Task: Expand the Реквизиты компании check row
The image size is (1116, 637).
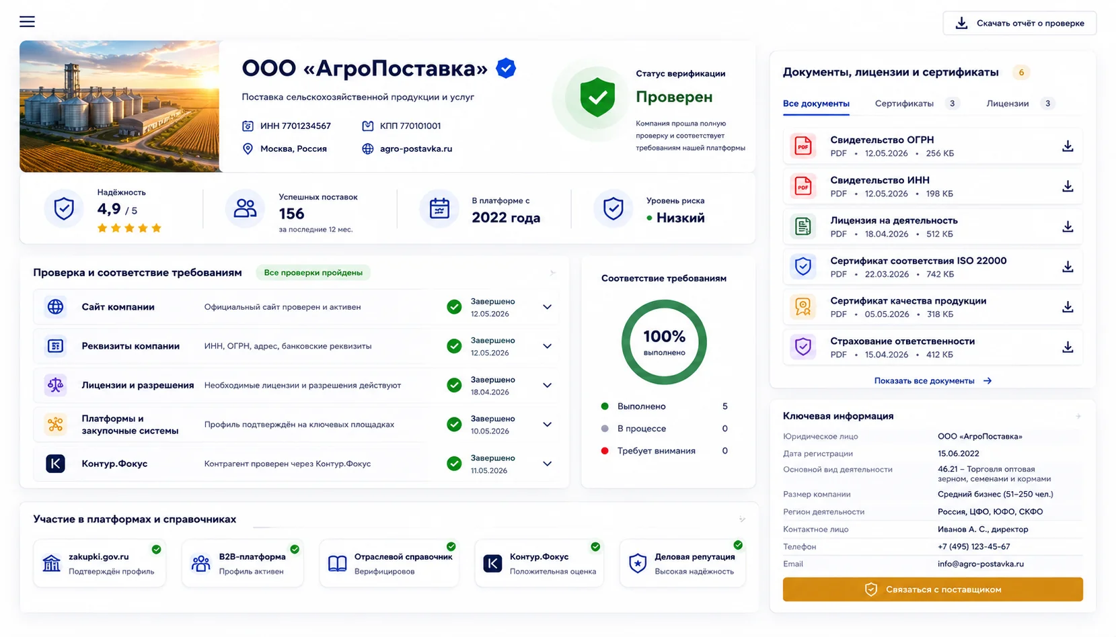Action: pos(547,346)
